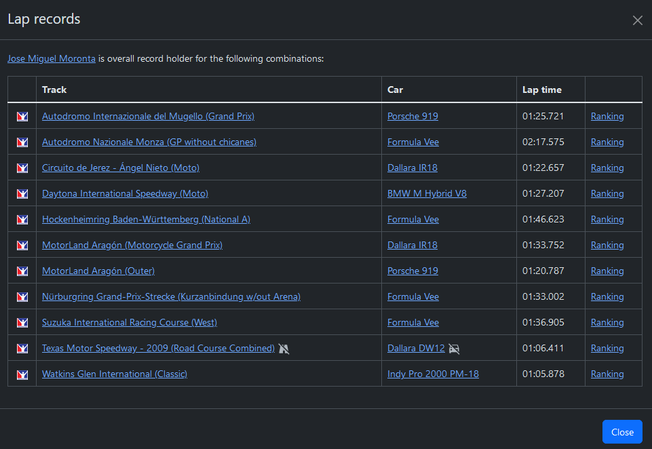Click the iRacing icon beside Suzuka row
The width and height of the screenshot is (652, 449).
[x=22, y=323]
